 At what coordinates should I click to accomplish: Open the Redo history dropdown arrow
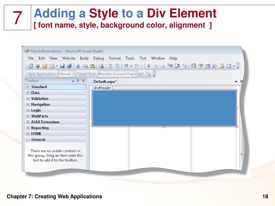pos(142,66)
